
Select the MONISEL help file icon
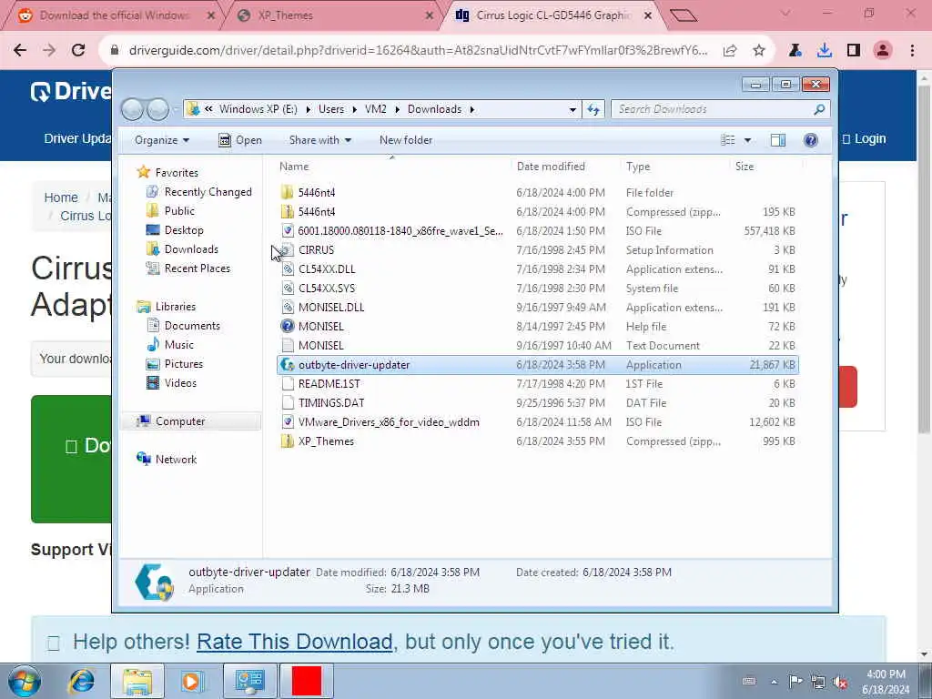pyautogui.click(x=288, y=327)
